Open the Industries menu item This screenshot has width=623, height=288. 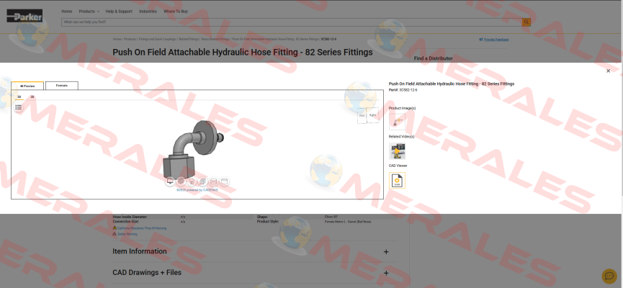[x=148, y=12]
